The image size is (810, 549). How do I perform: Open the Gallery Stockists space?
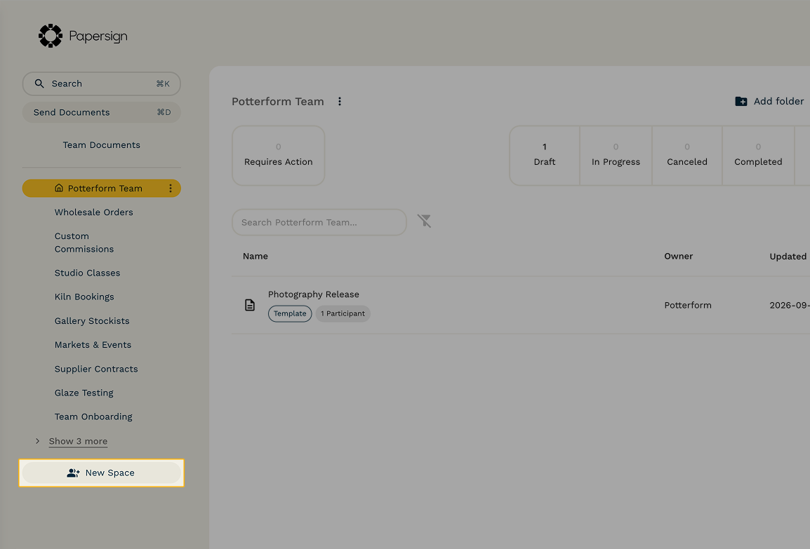point(92,321)
